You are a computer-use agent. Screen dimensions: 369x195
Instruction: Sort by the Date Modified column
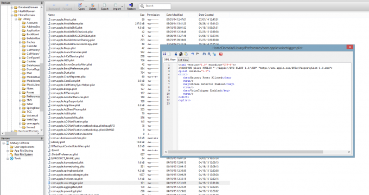pyautogui.click(x=181, y=15)
